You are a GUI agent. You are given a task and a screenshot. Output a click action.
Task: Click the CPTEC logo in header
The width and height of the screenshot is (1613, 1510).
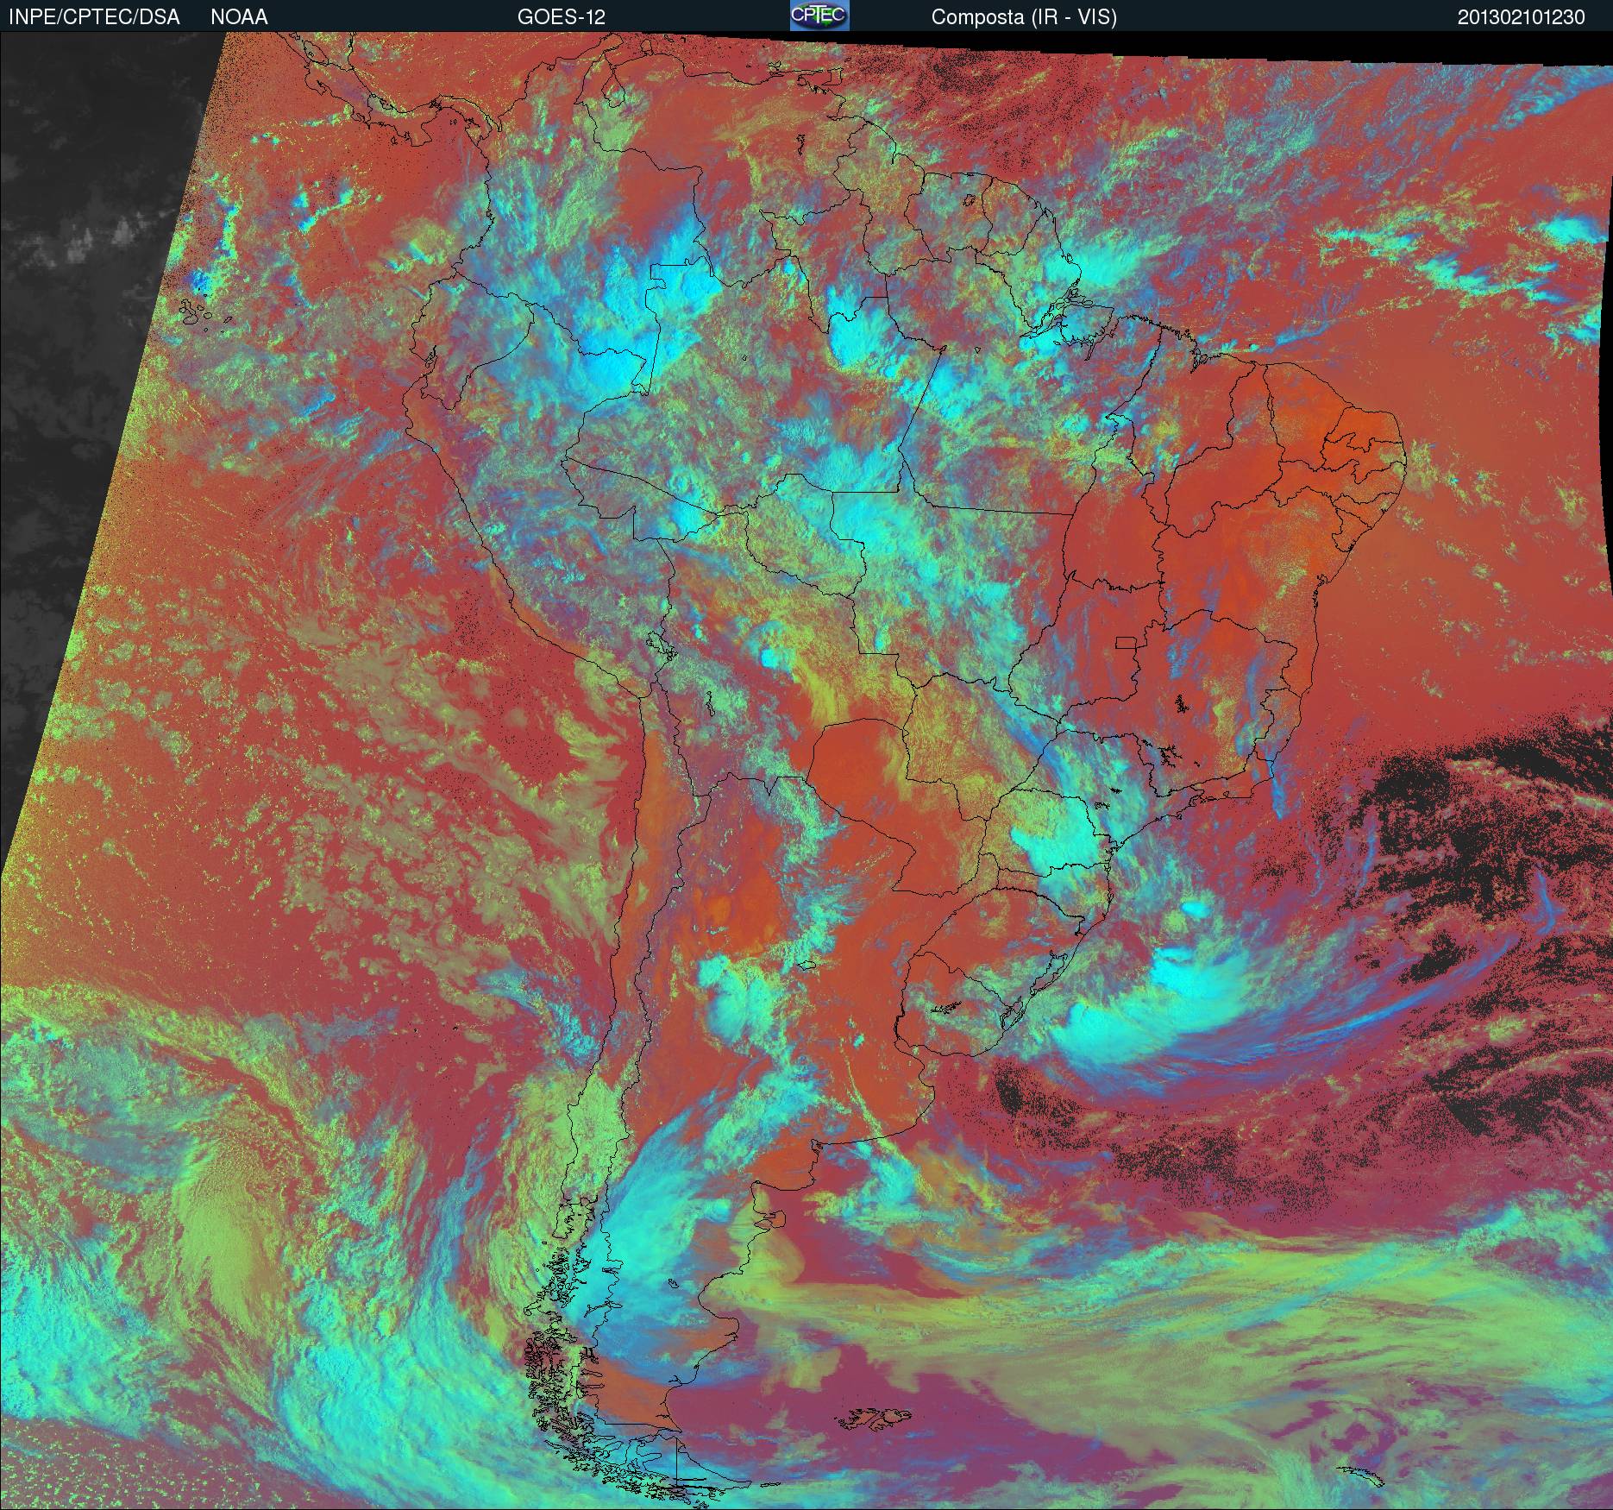(819, 16)
